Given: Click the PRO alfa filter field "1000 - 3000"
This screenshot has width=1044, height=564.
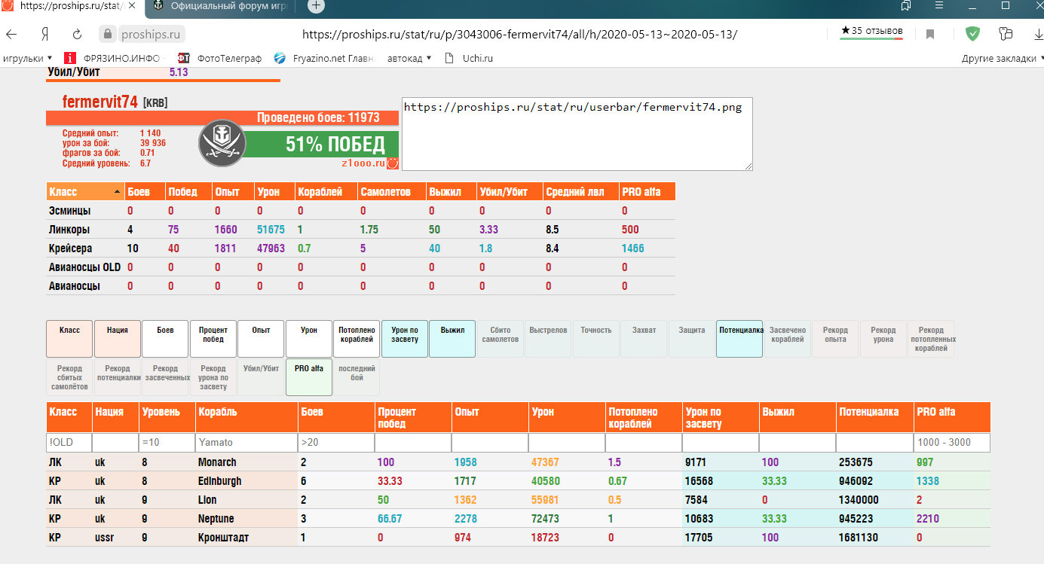Looking at the screenshot, I should 951,443.
